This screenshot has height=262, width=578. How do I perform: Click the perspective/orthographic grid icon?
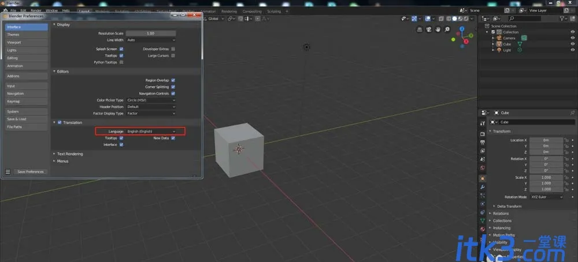[420, 29]
